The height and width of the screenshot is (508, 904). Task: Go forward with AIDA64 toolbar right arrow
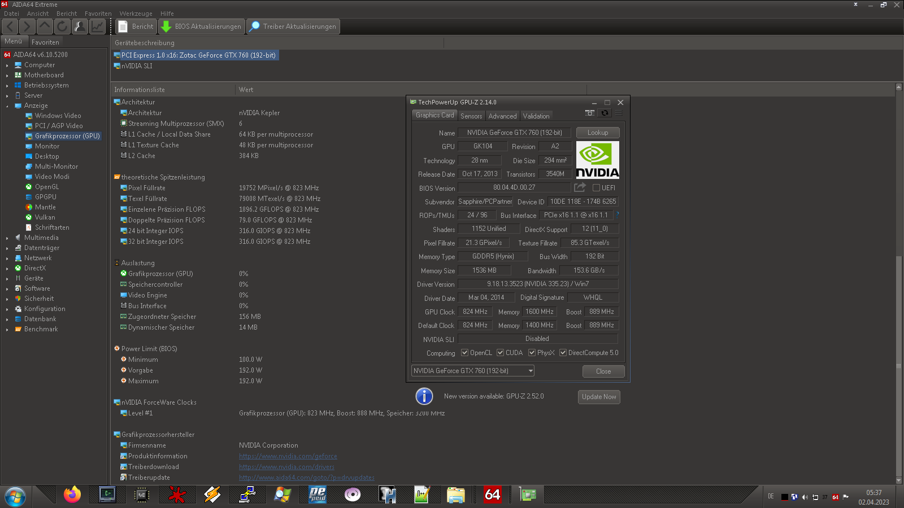tap(27, 27)
